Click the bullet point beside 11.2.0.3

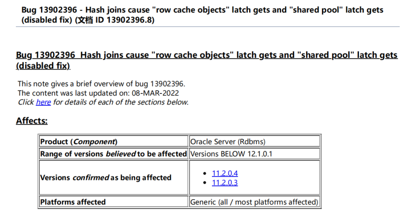pos(206,183)
